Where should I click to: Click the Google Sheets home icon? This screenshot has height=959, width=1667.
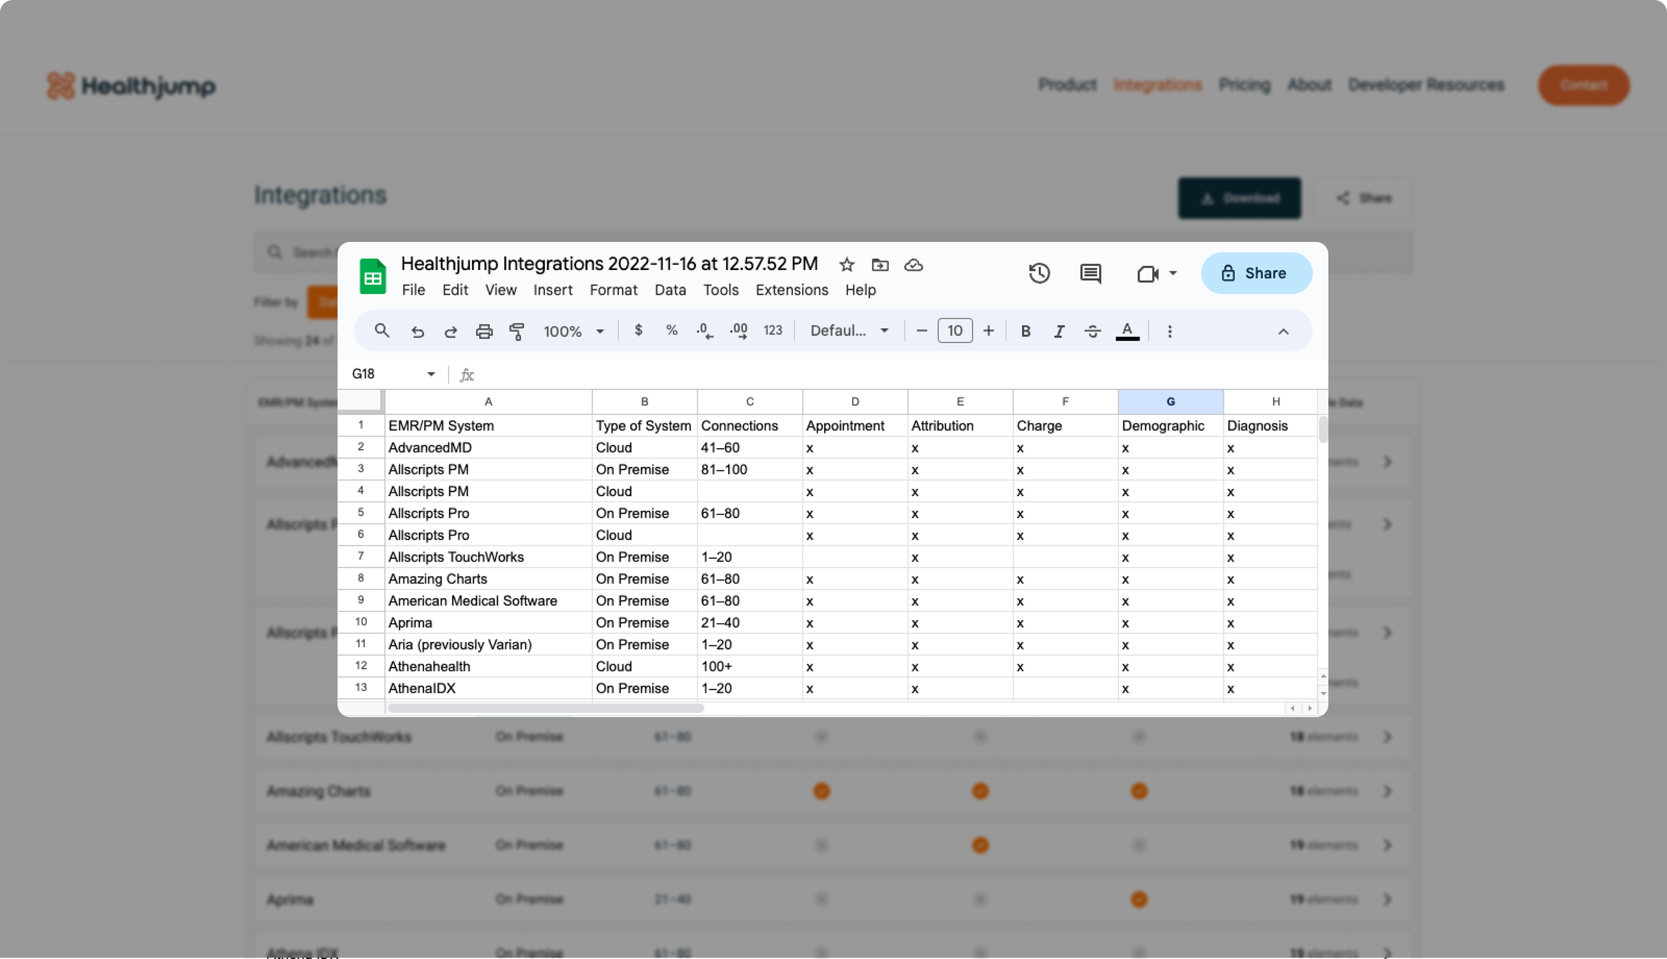pos(373,275)
